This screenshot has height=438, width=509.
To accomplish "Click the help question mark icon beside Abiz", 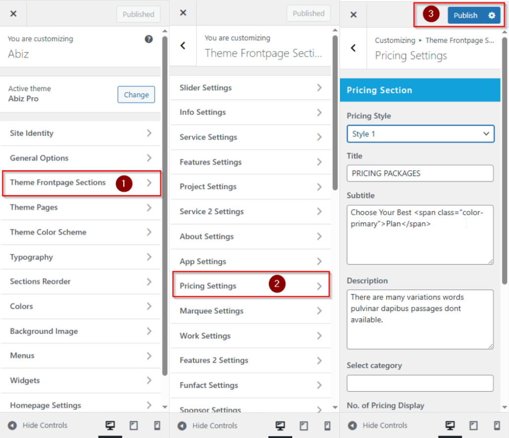I will (149, 39).
